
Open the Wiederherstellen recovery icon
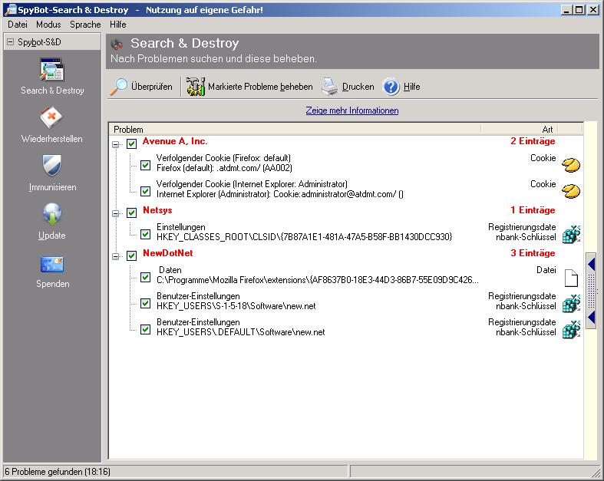coord(52,117)
